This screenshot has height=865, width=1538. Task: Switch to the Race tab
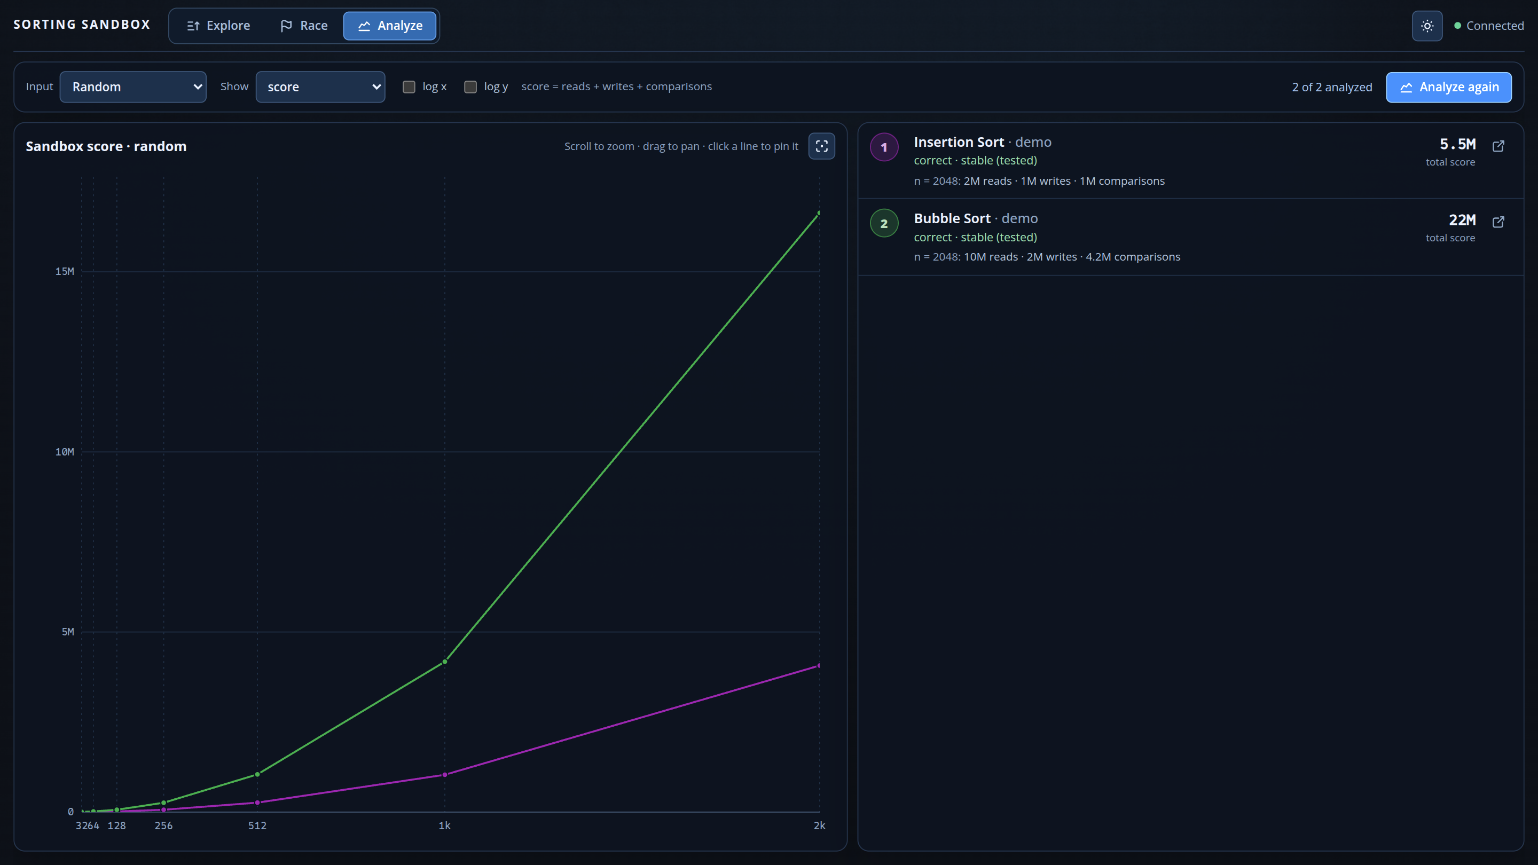(x=304, y=26)
